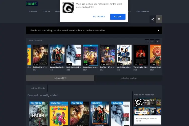Switch to Content at random tab
This screenshot has width=189, height=126.
point(128,78)
